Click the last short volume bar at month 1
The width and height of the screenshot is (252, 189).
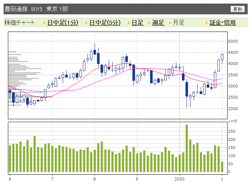click(222, 167)
